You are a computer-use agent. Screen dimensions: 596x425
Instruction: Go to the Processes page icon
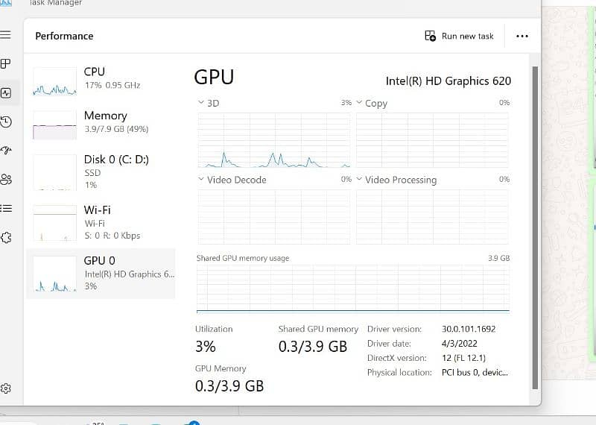pyautogui.click(x=5, y=64)
